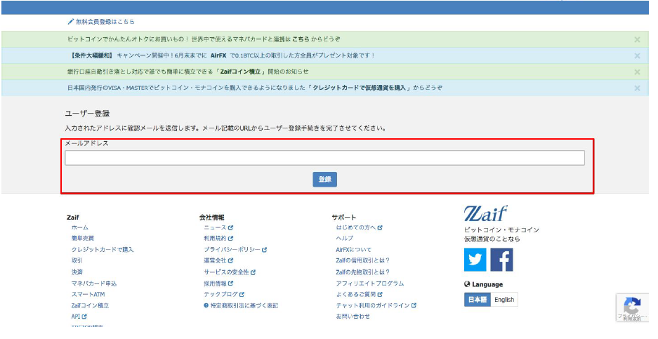Go to ホーム footer link

point(80,227)
